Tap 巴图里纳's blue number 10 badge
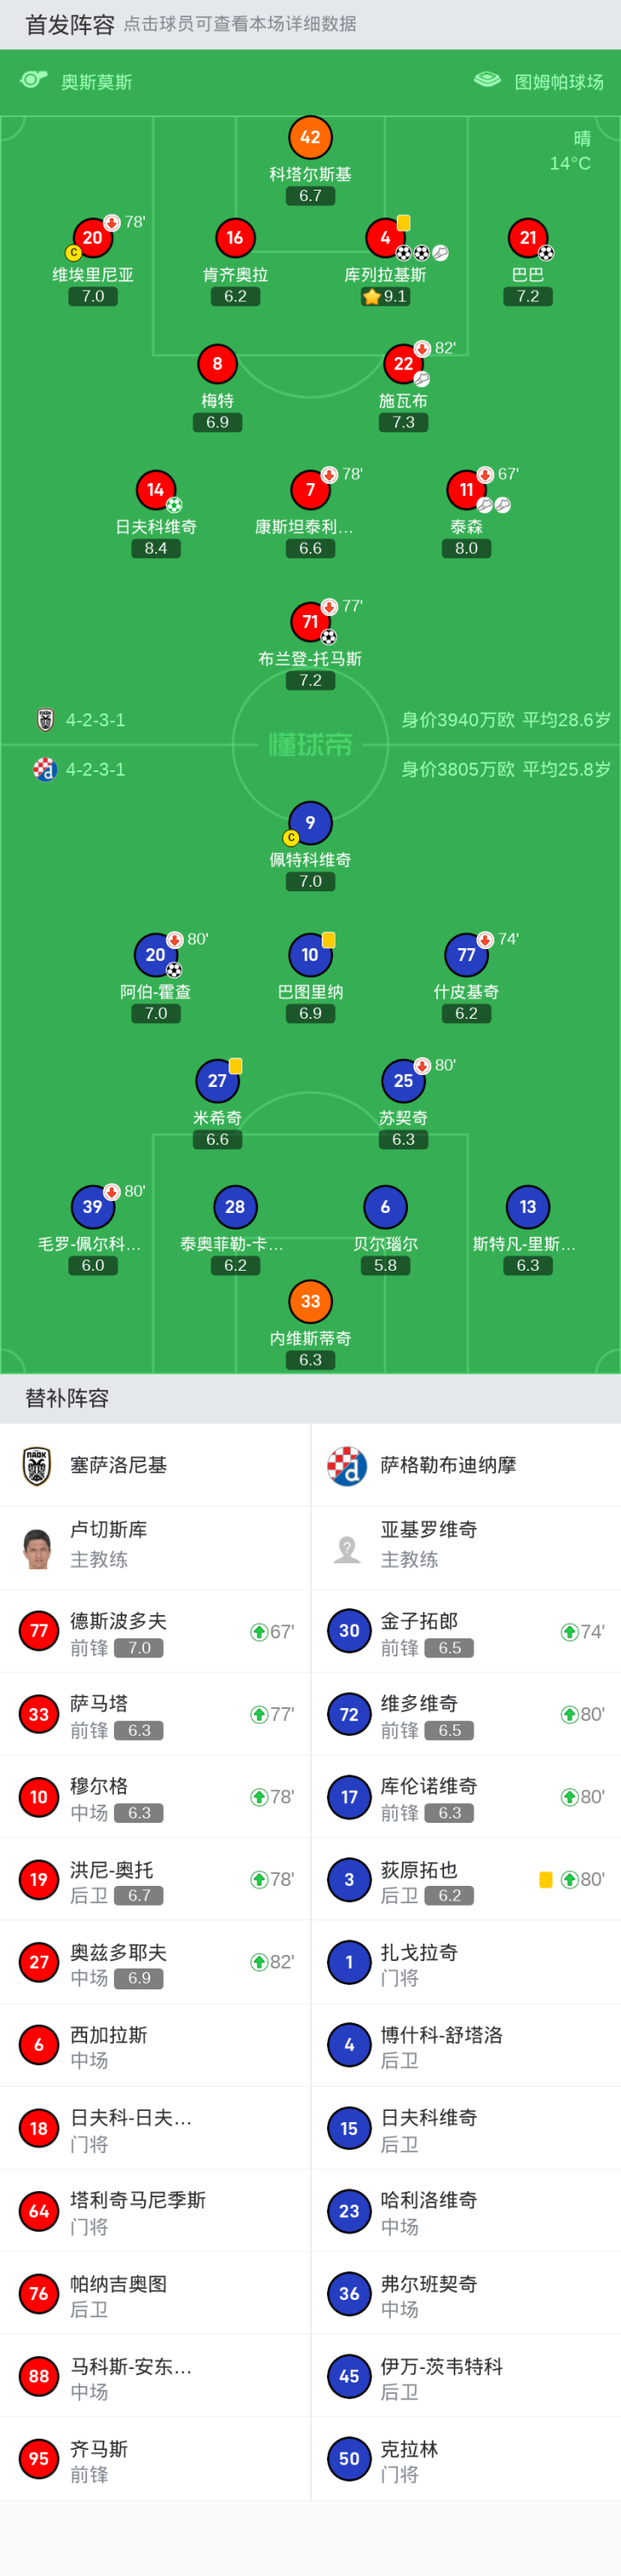The width and height of the screenshot is (621, 2576). pyautogui.click(x=310, y=955)
